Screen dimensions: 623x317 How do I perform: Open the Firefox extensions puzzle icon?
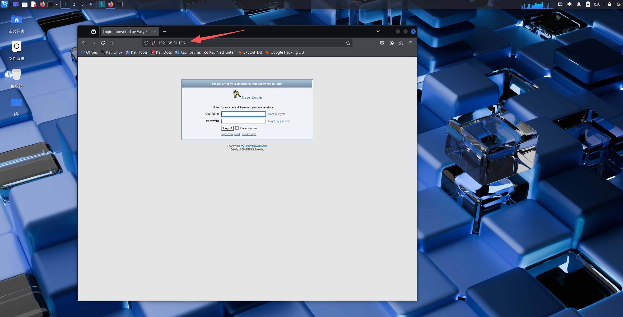tap(401, 43)
